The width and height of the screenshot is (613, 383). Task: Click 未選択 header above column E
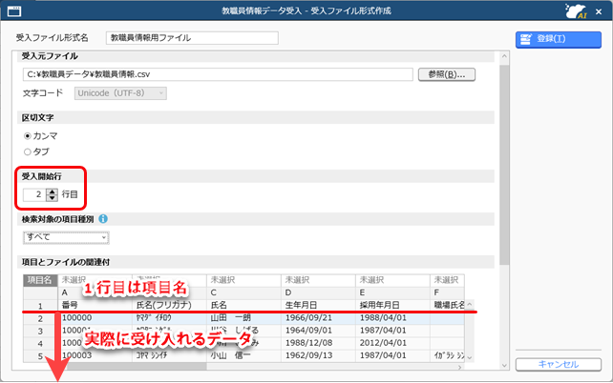click(x=392, y=280)
